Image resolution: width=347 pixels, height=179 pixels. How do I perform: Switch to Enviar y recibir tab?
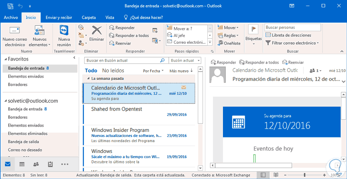tap(59, 17)
